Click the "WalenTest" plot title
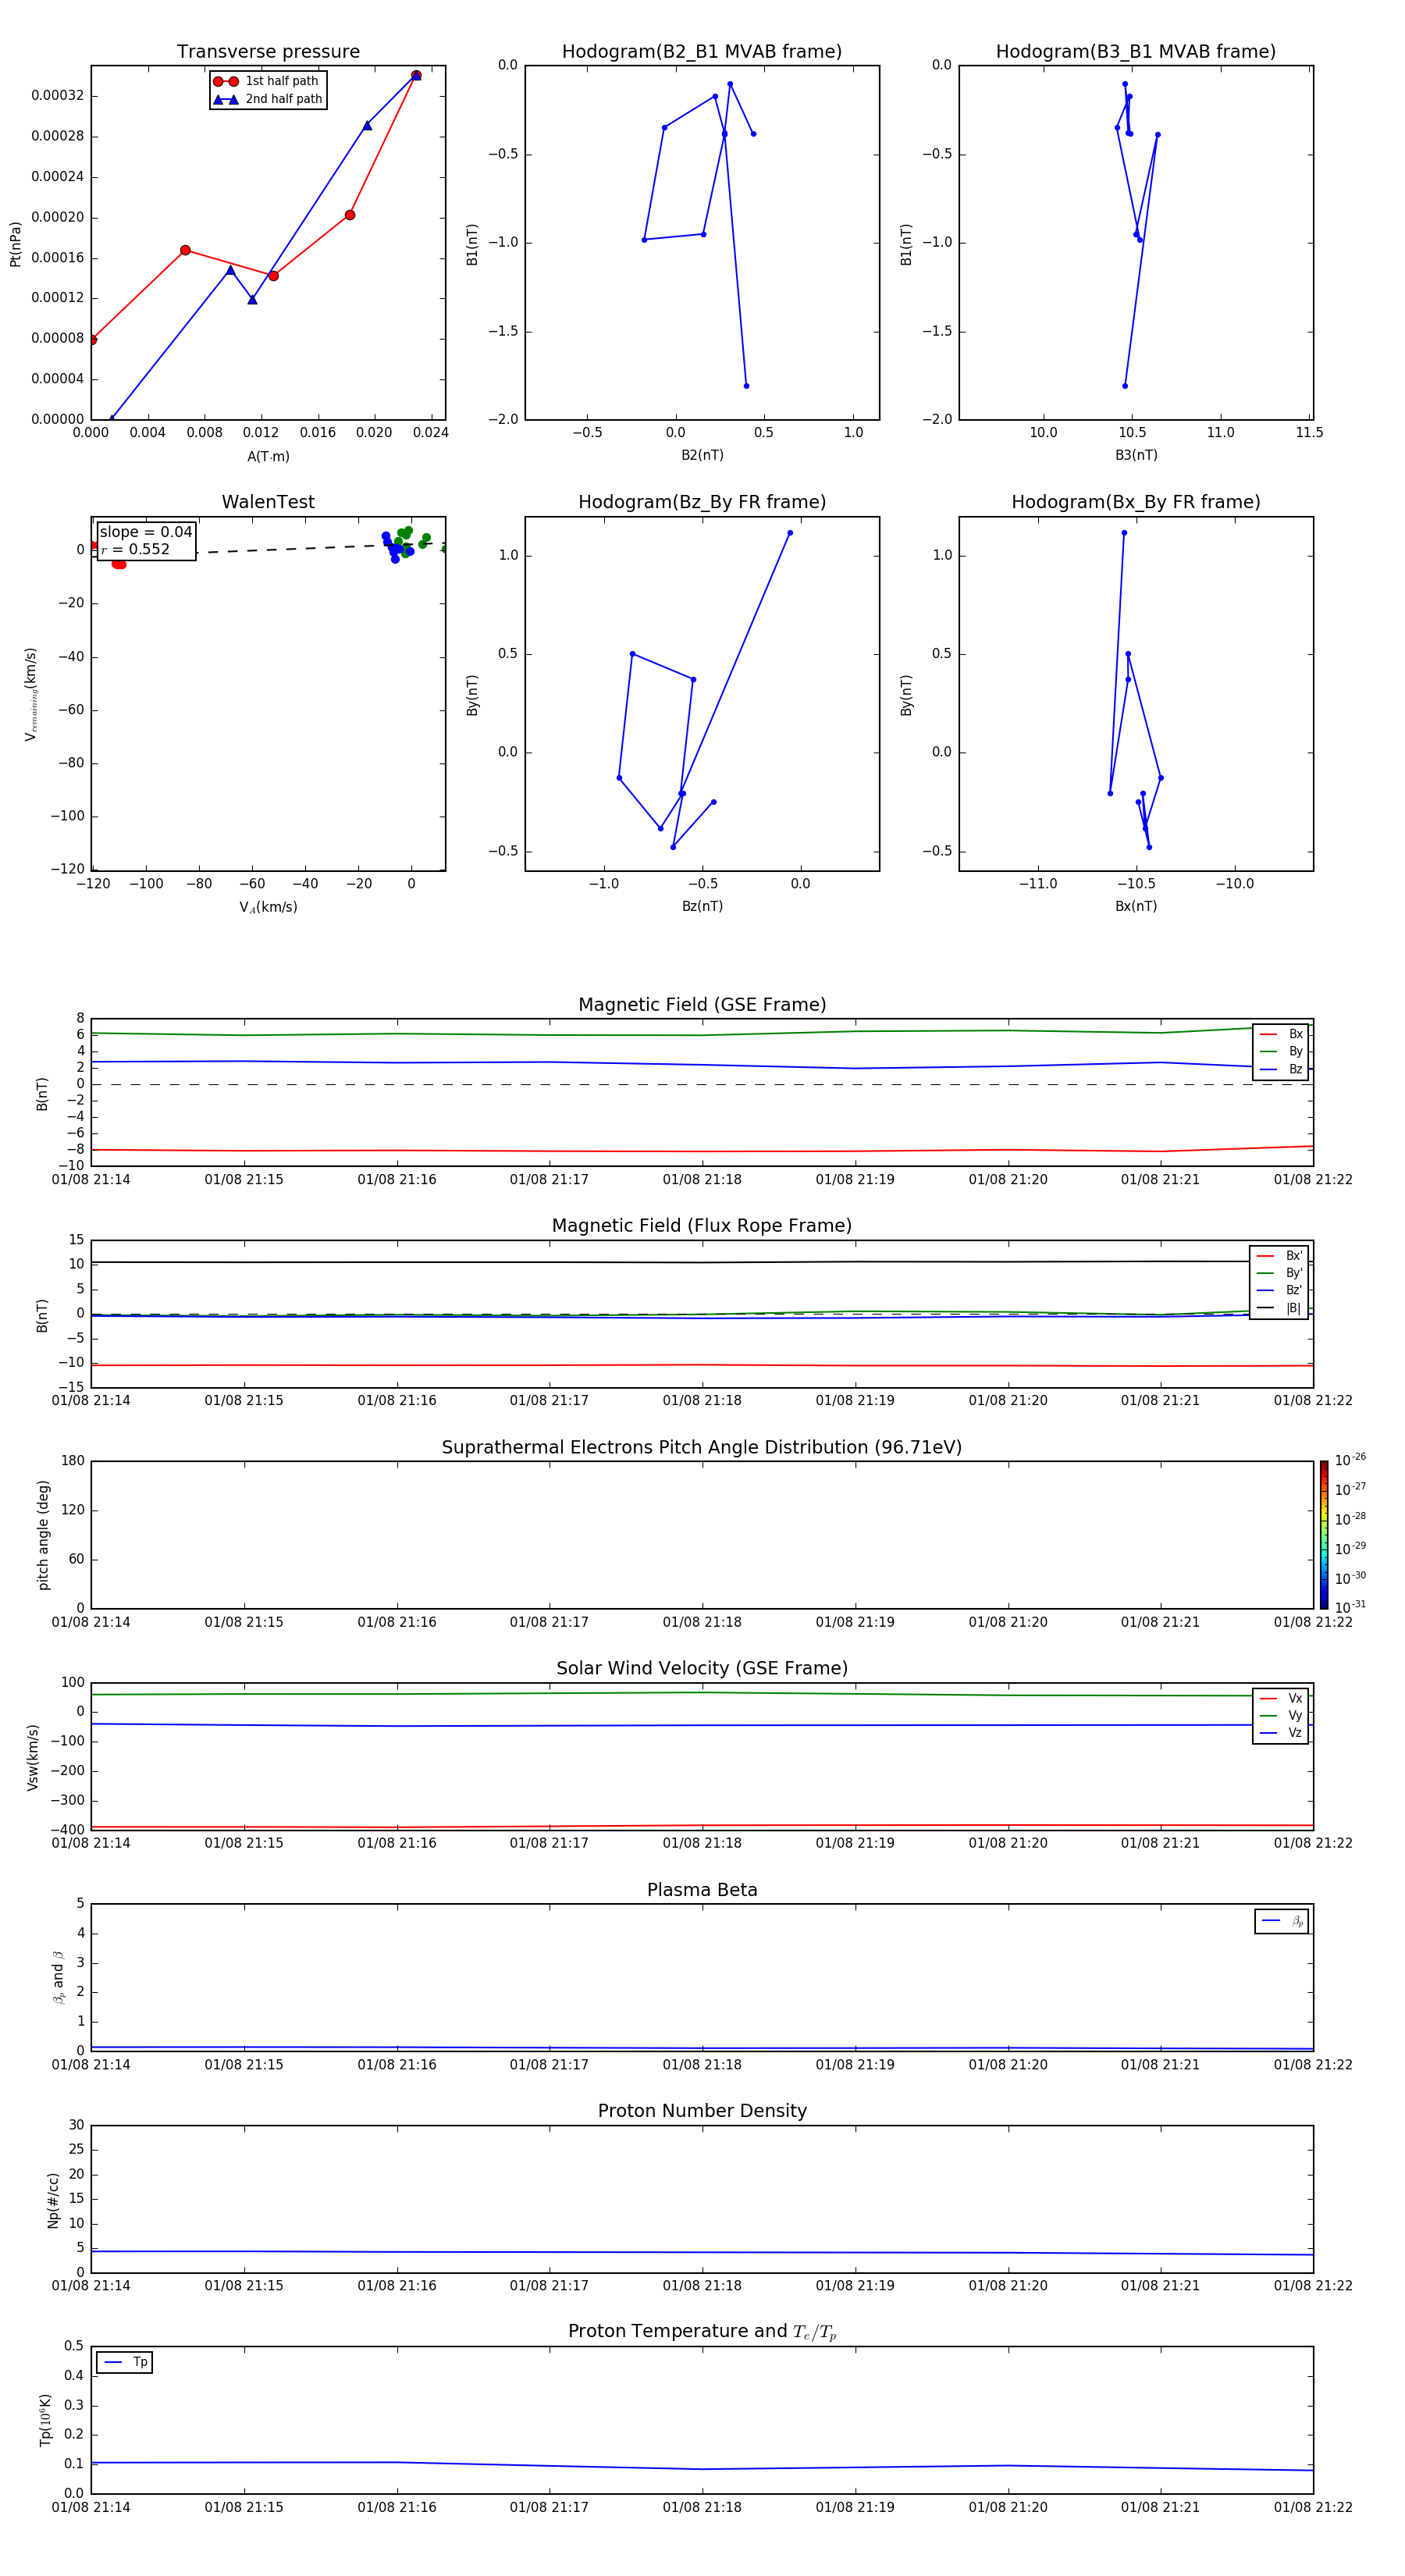The image size is (1405, 2576). click(268, 502)
